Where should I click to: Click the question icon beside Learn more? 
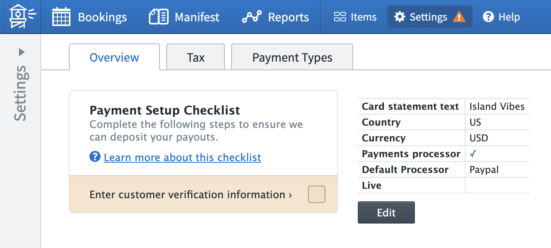[x=95, y=157]
